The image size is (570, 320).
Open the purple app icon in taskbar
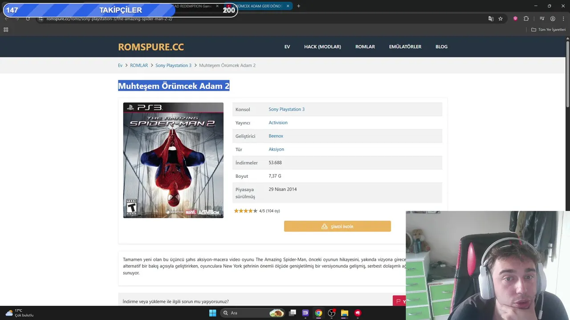[x=305, y=313]
